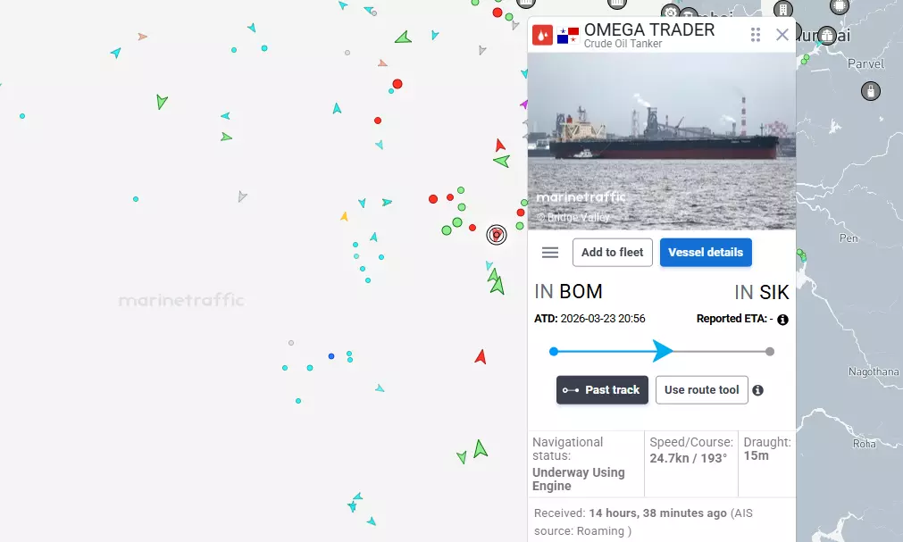Click the BOM departure port label
This screenshot has height=542, width=903.
[581, 291]
